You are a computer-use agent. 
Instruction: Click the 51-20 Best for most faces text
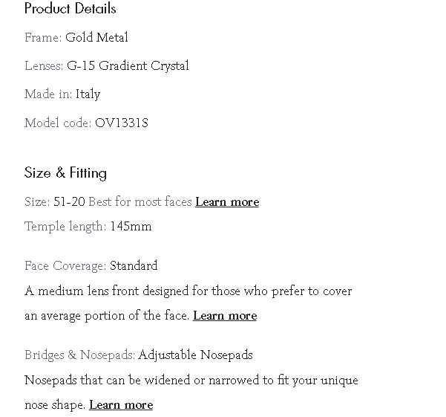(x=122, y=202)
